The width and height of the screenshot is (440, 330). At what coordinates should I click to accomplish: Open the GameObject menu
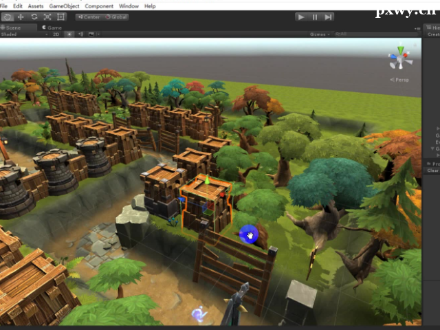pyautogui.click(x=64, y=6)
